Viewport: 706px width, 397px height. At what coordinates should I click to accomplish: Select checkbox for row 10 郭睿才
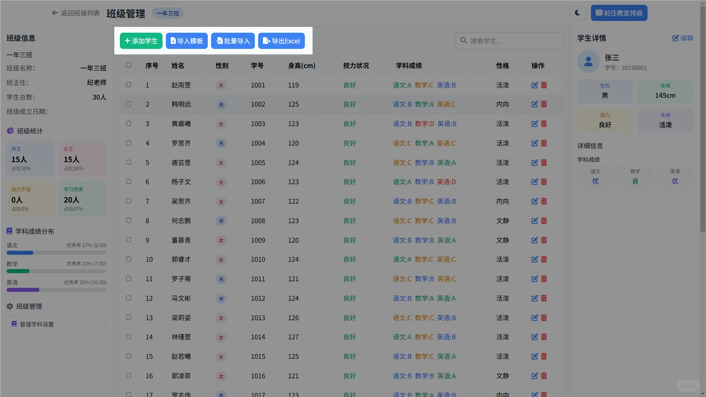click(128, 259)
